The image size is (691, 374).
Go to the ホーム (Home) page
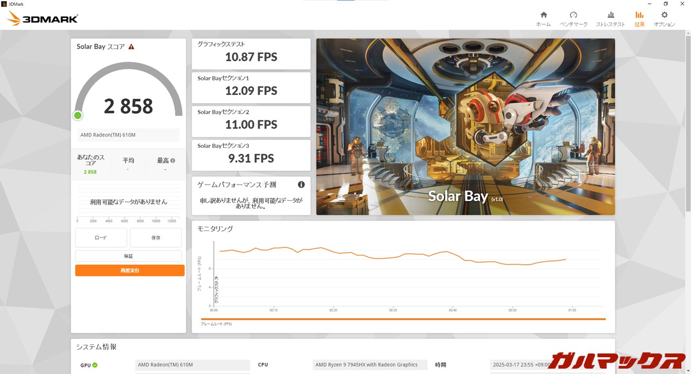click(543, 19)
